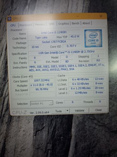Open the Bench tab

click(x=75, y=23)
